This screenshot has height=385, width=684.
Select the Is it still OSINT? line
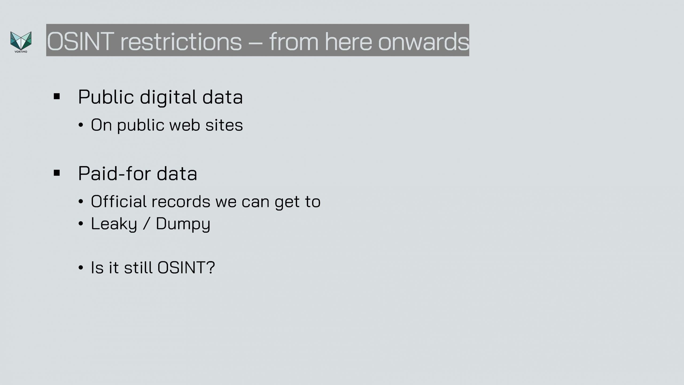coord(153,267)
